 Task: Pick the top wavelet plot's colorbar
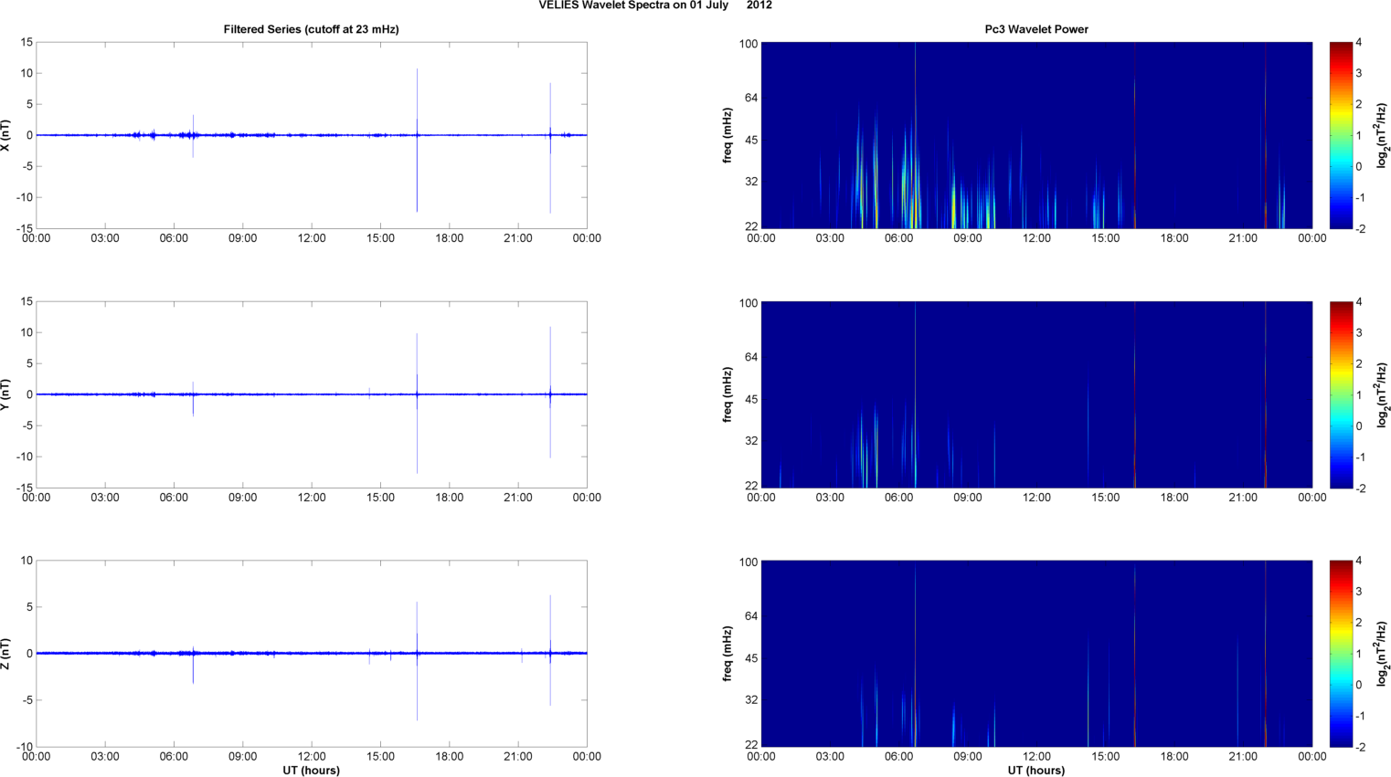1340,135
